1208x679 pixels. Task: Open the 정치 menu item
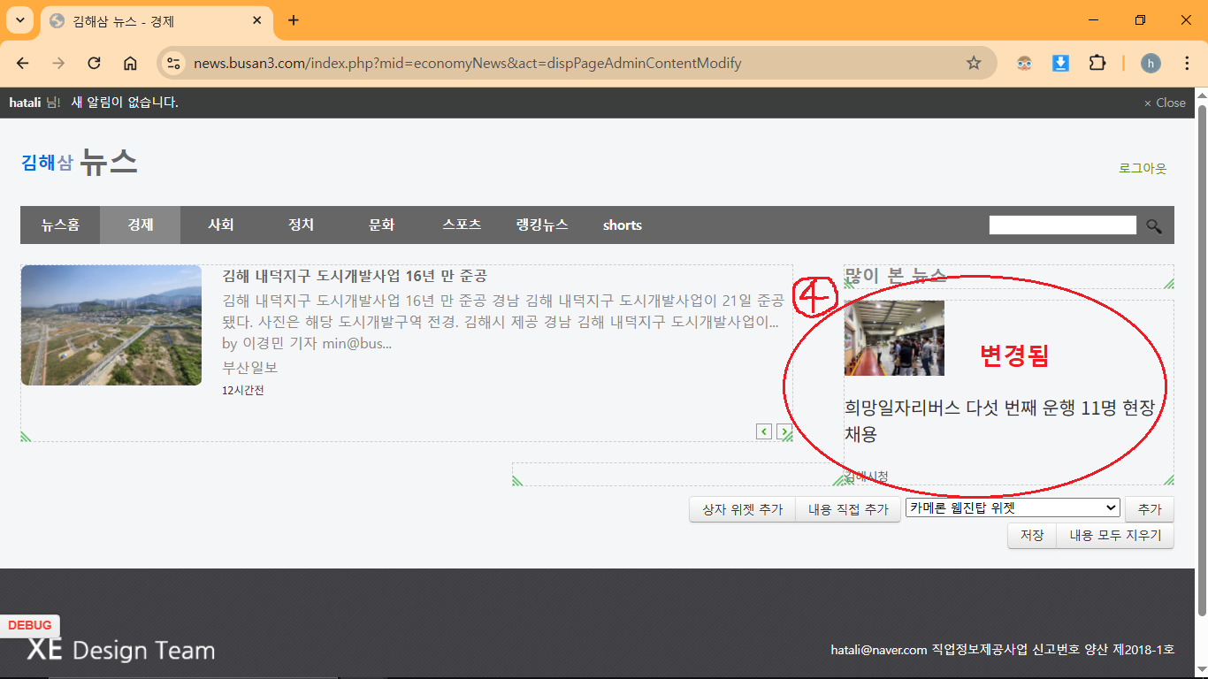tap(301, 225)
